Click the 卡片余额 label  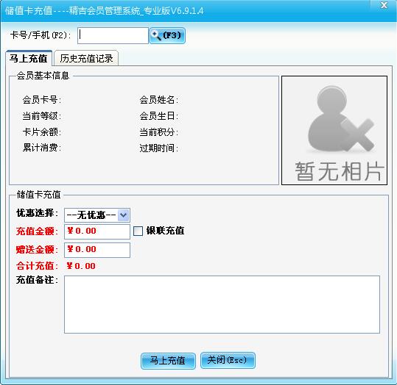pyautogui.click(x=41, y=132)
